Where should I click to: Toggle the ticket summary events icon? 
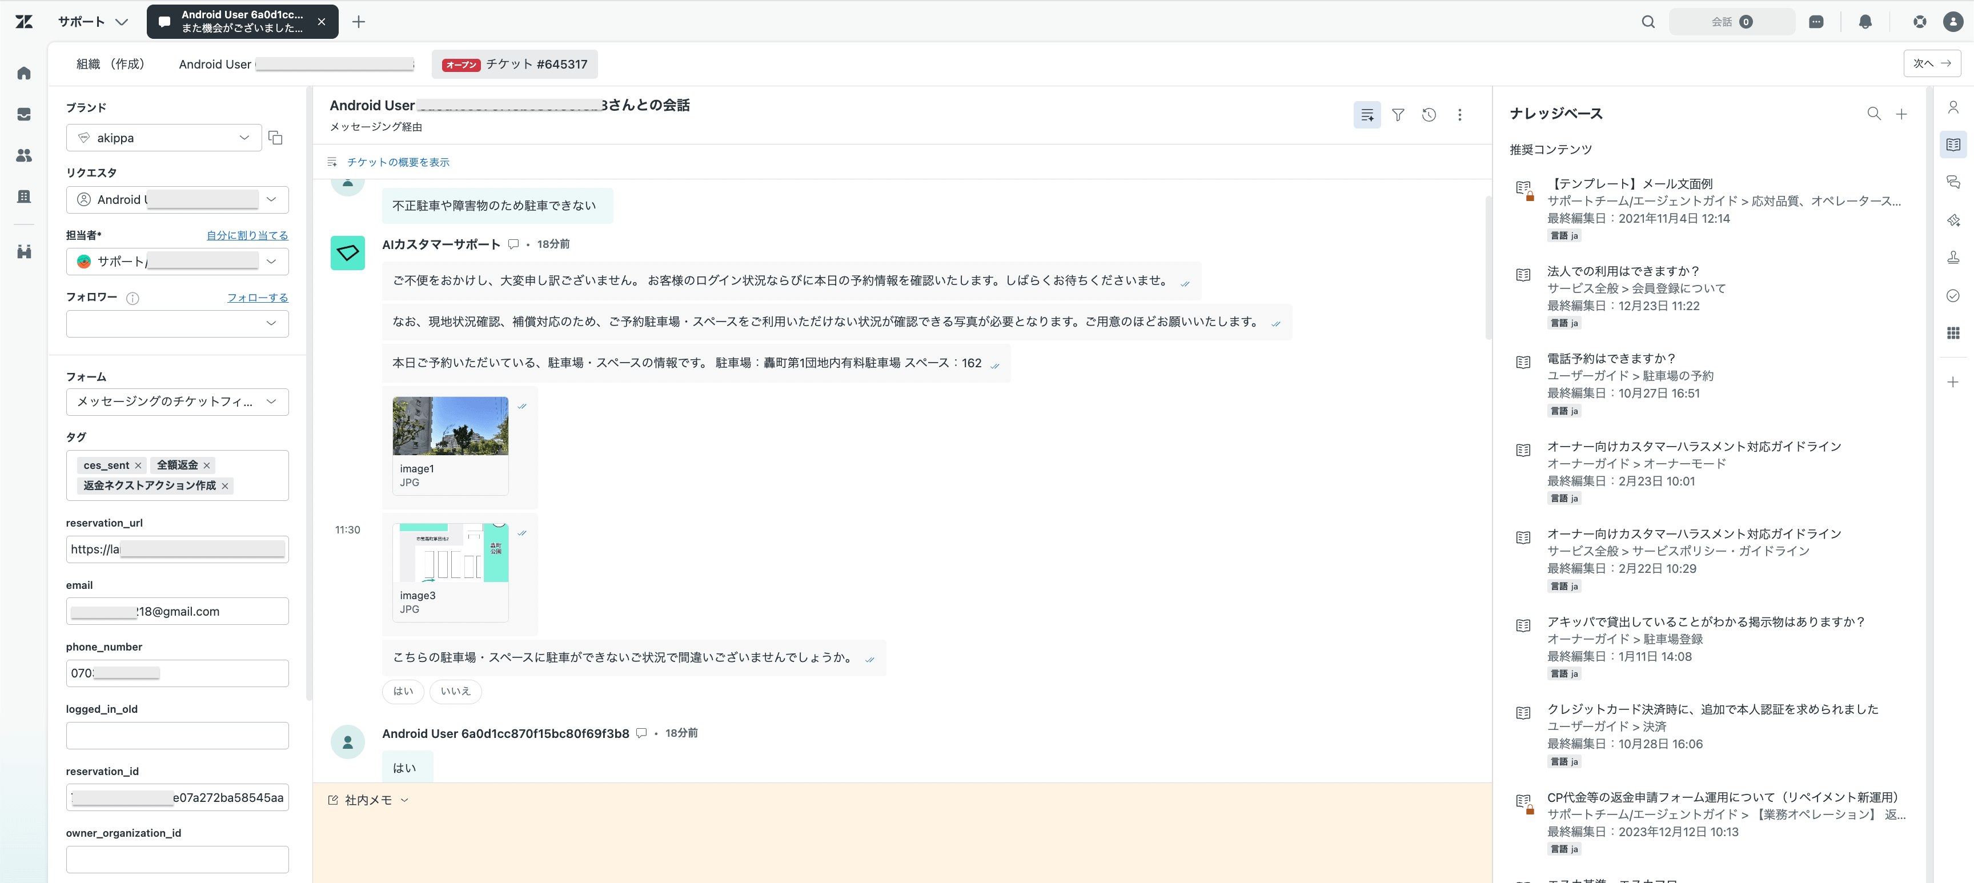coord(1367,115)
